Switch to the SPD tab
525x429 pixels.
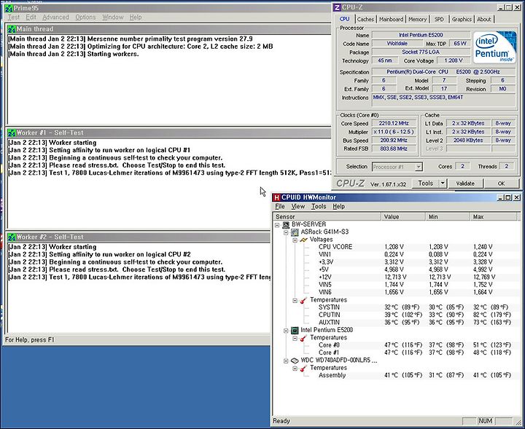[439, 20]
